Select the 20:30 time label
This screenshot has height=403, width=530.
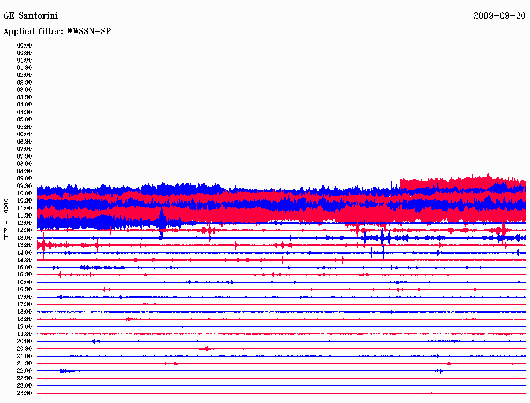click(x=24, y=349)
